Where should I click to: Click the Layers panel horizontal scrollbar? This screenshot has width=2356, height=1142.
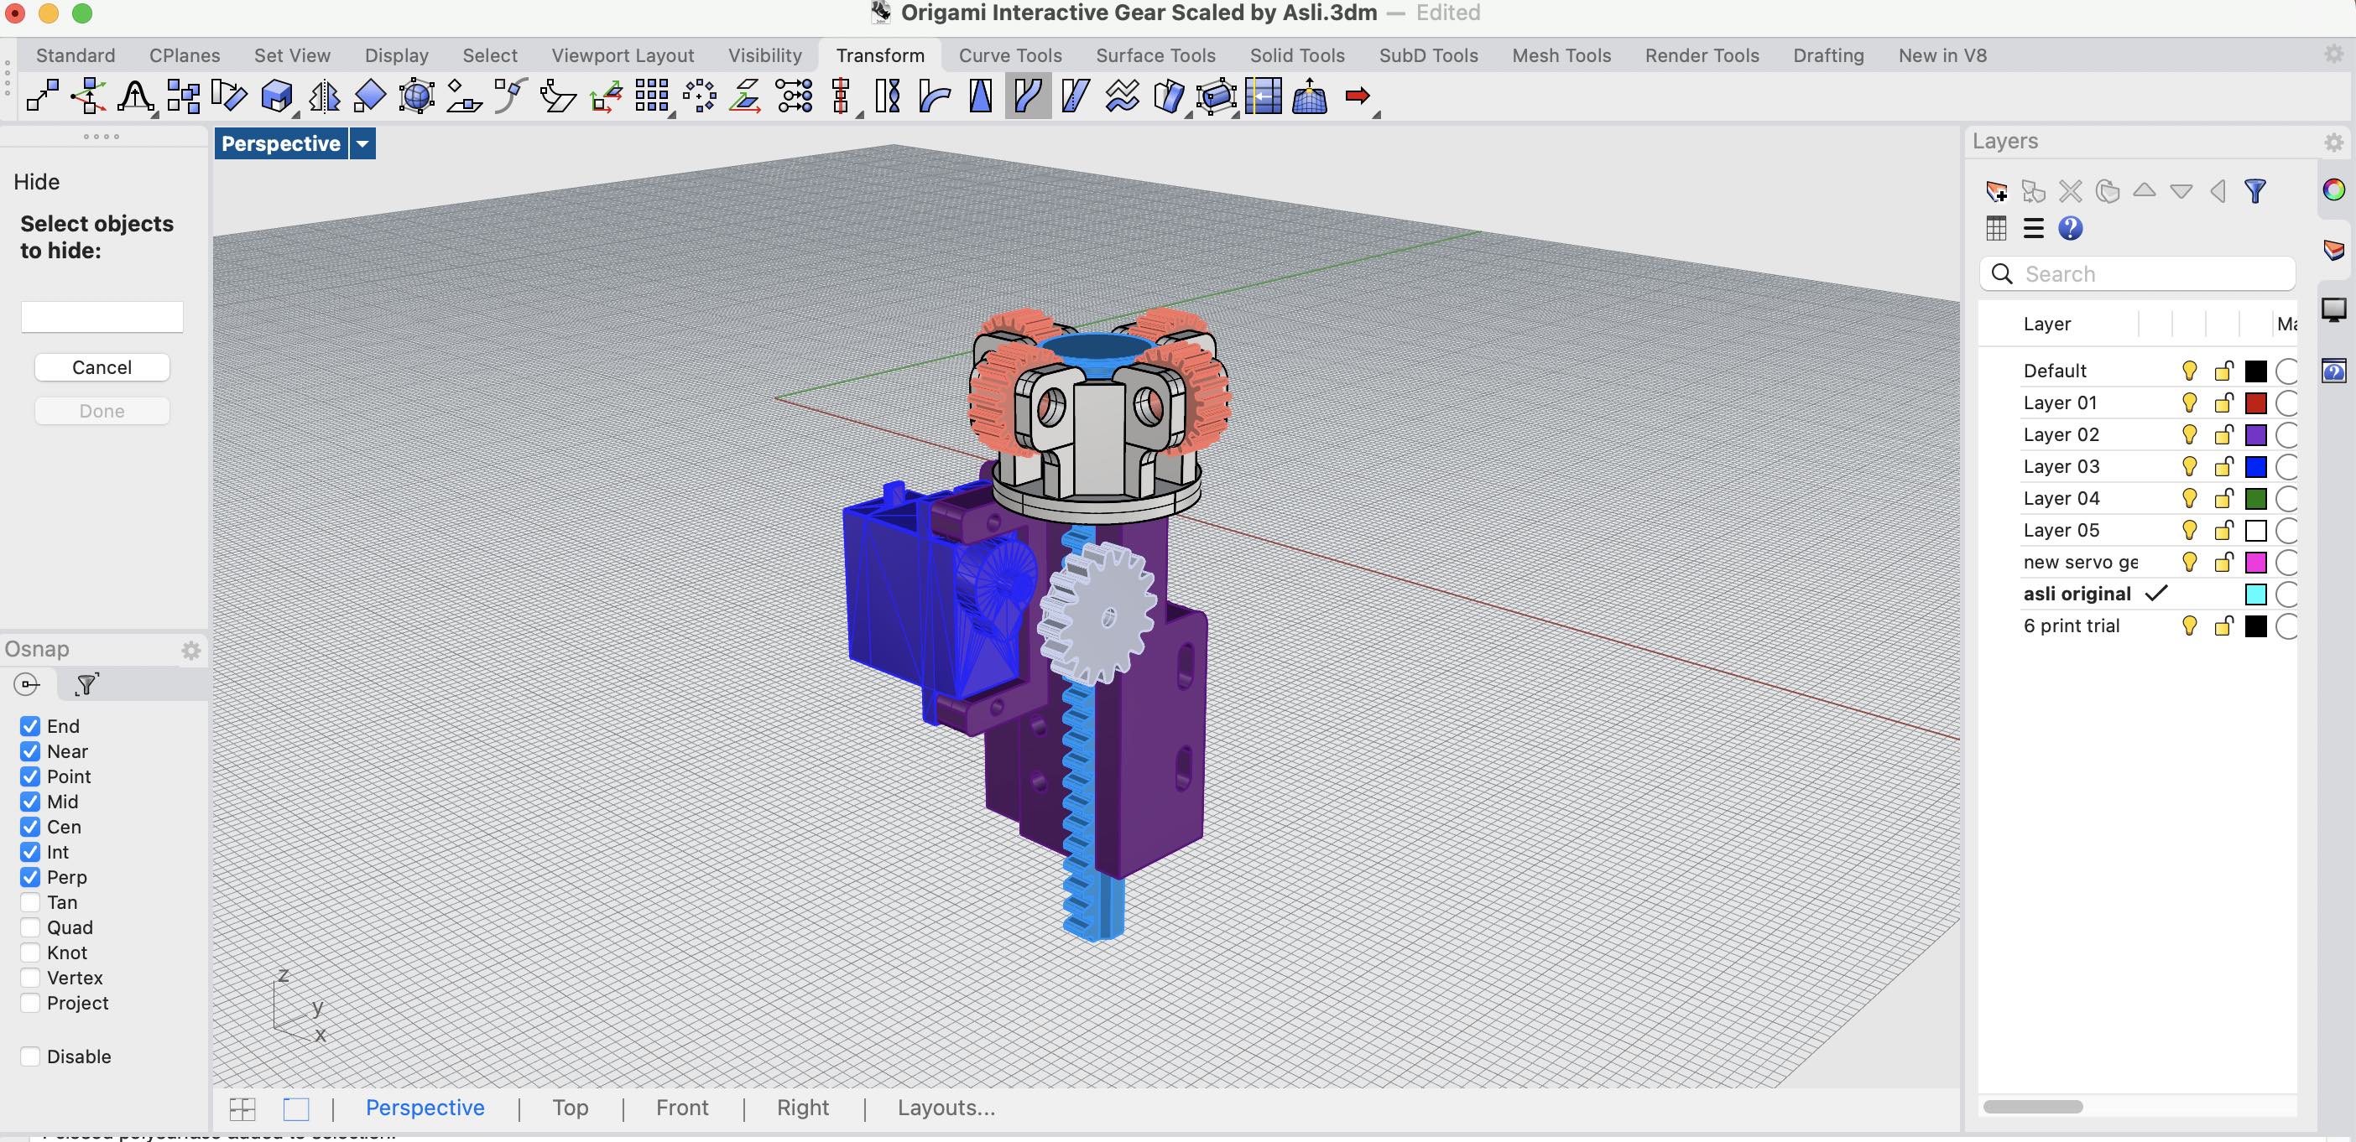coord(2032,1106)
